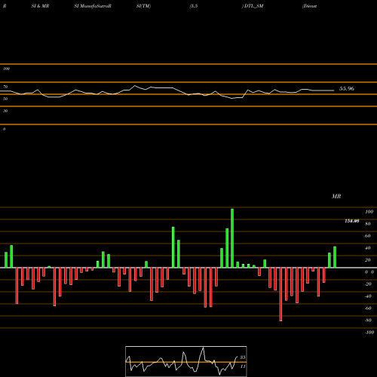Screen dimensions: 377x377
Task: Click the 'SI MunafaSutraR' header text
Action: tap(93, 6)
